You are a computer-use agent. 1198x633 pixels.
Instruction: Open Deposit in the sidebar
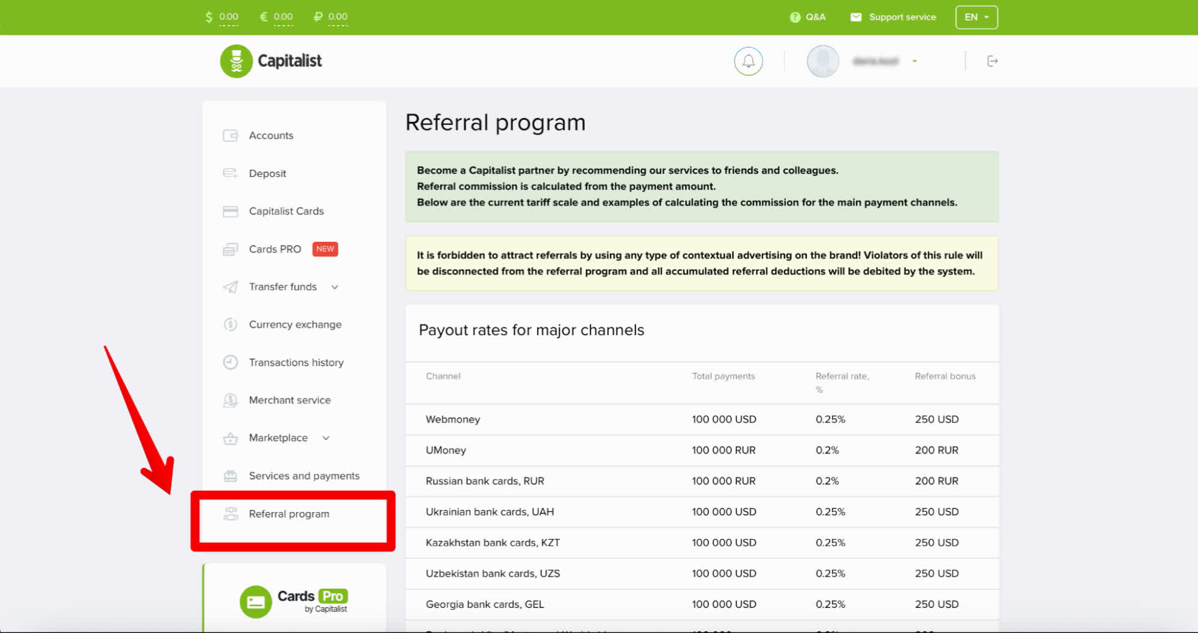(267, 174)
